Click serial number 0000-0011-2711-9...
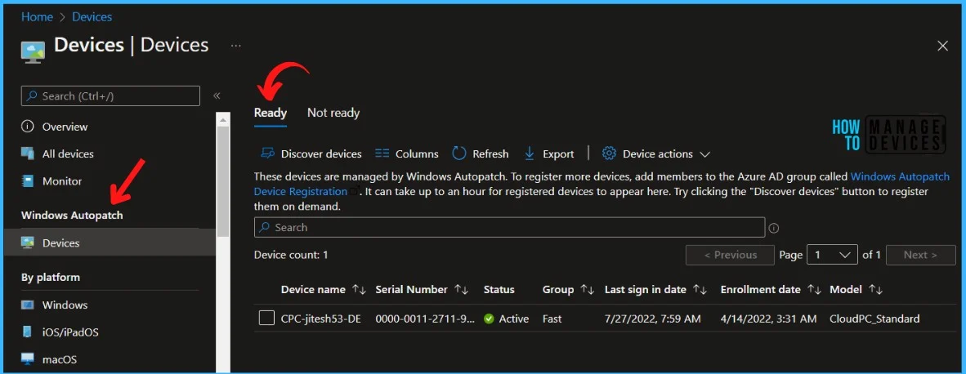The width and height of the screenshot is (966, 374). point(425,318)
